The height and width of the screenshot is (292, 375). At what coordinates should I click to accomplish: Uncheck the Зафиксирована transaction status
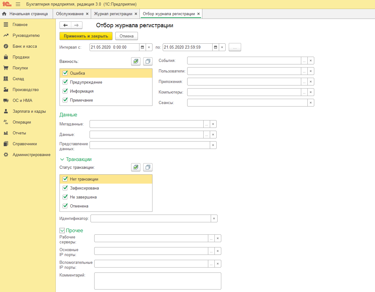pos(65,188)
